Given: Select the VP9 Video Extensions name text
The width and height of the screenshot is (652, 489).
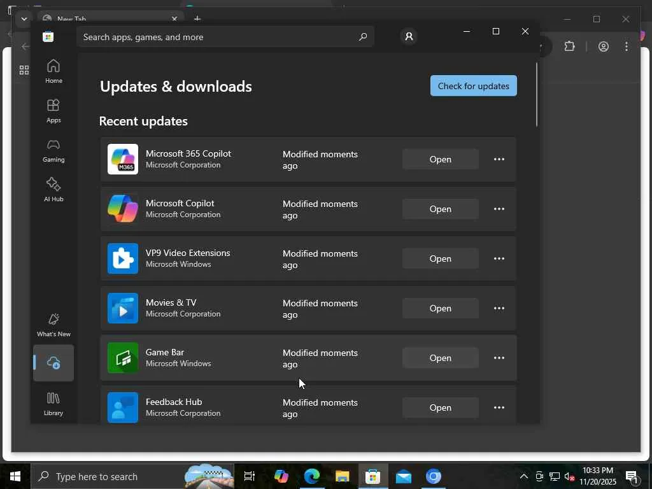Looking at the screenshot, I should [x=188, y=253].
